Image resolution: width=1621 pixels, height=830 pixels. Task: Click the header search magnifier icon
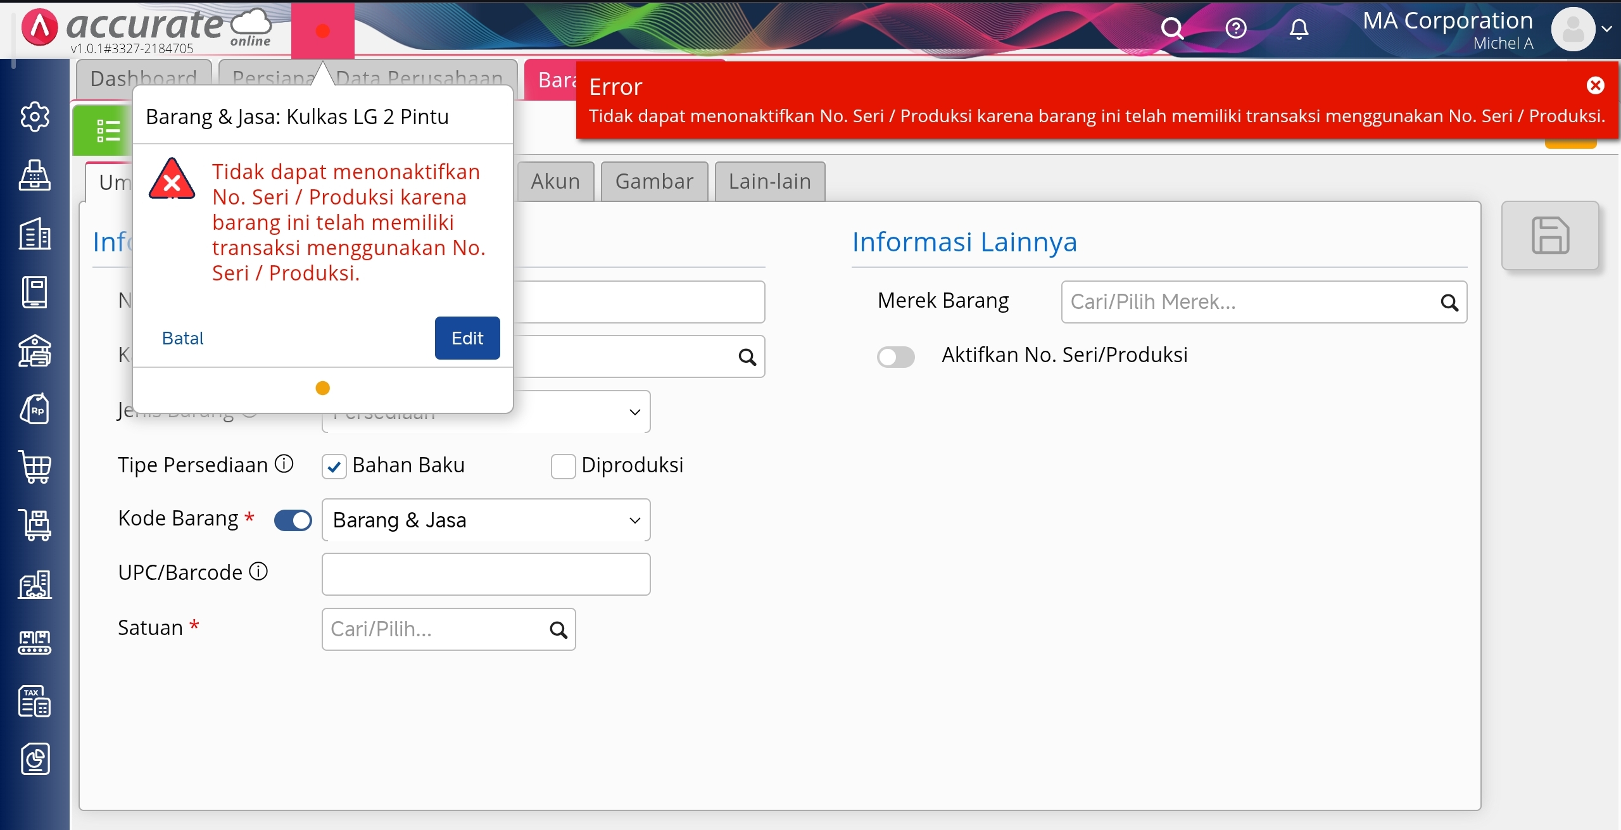tap(1172, 28)
